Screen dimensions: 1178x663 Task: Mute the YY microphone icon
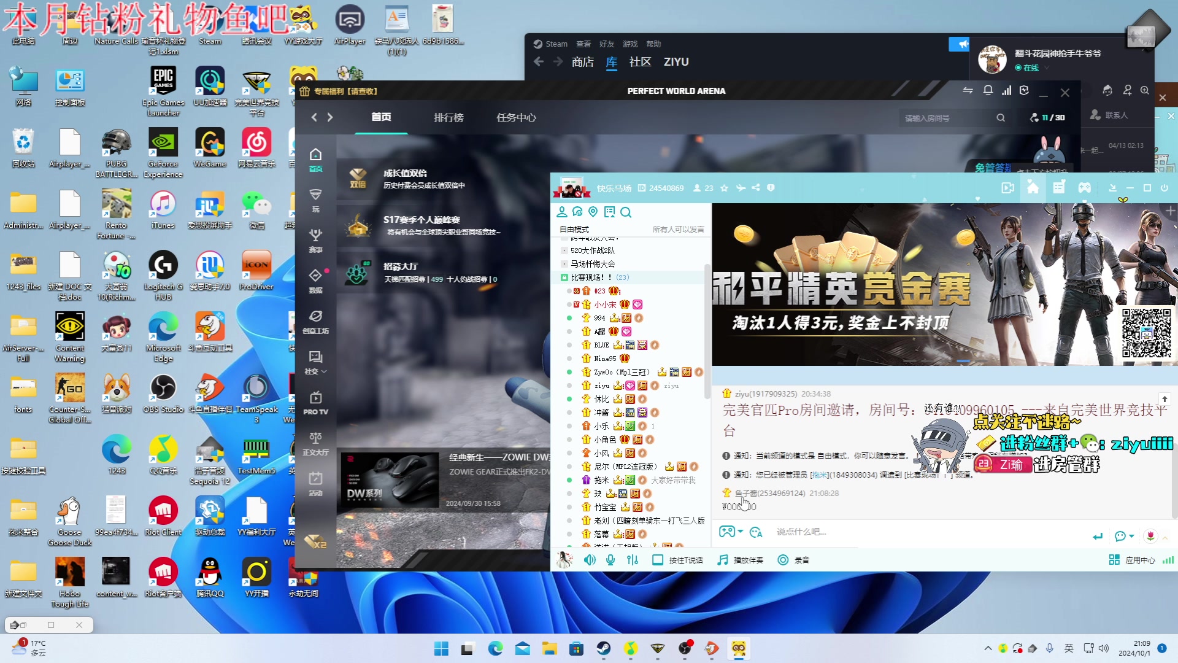610,560
